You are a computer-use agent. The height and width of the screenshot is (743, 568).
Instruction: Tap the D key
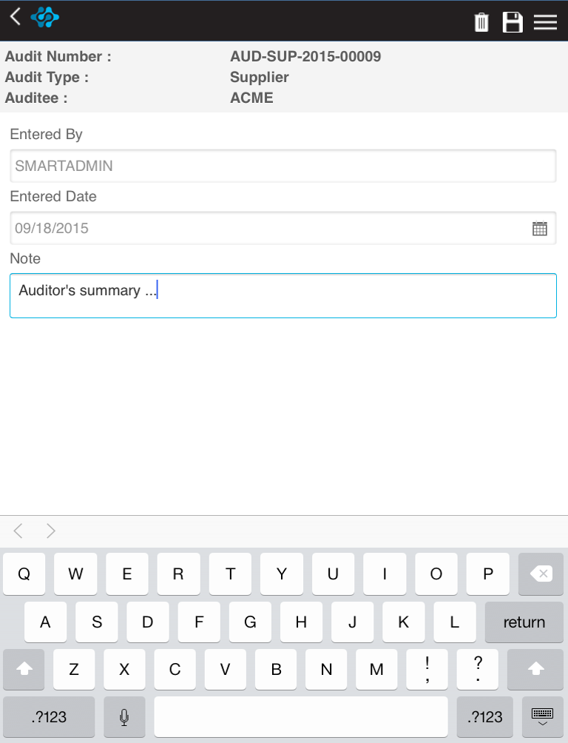click(x=148, y=622)
